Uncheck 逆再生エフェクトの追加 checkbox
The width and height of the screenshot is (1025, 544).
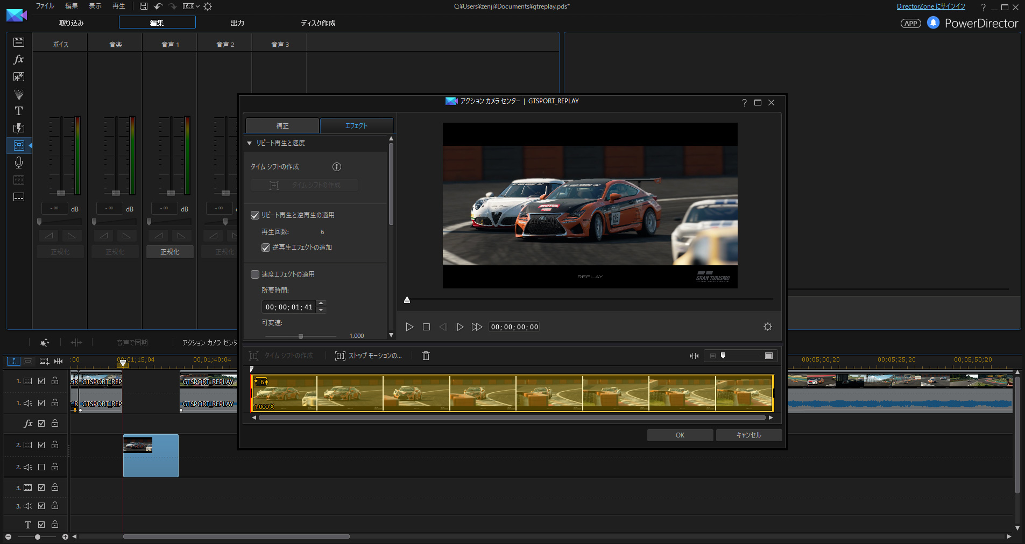click(266, 248)
